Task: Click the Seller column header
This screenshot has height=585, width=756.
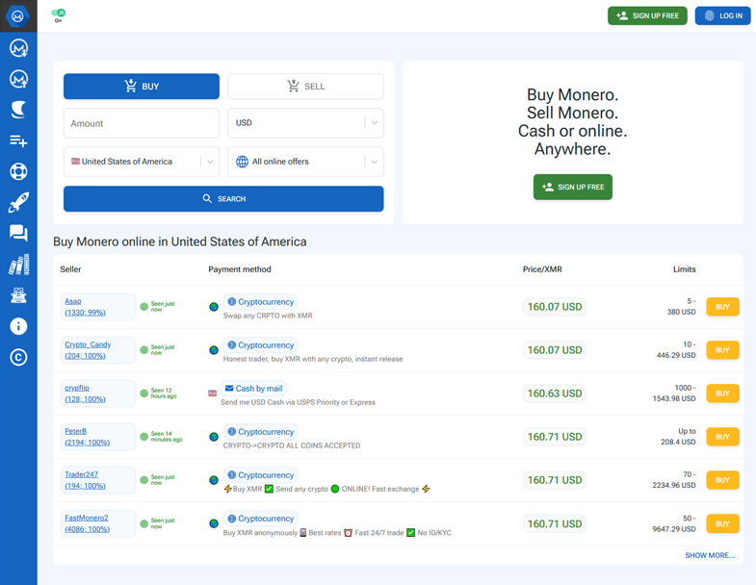Action: click(x=70, y=269)
